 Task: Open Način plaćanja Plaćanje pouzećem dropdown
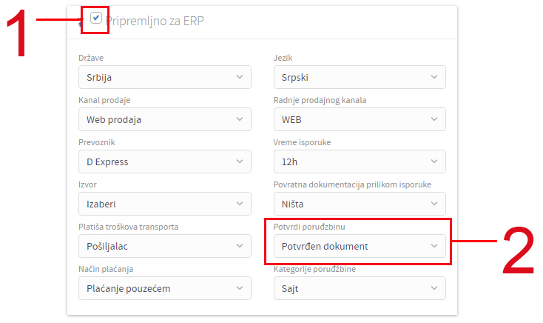tap(165, 288)
